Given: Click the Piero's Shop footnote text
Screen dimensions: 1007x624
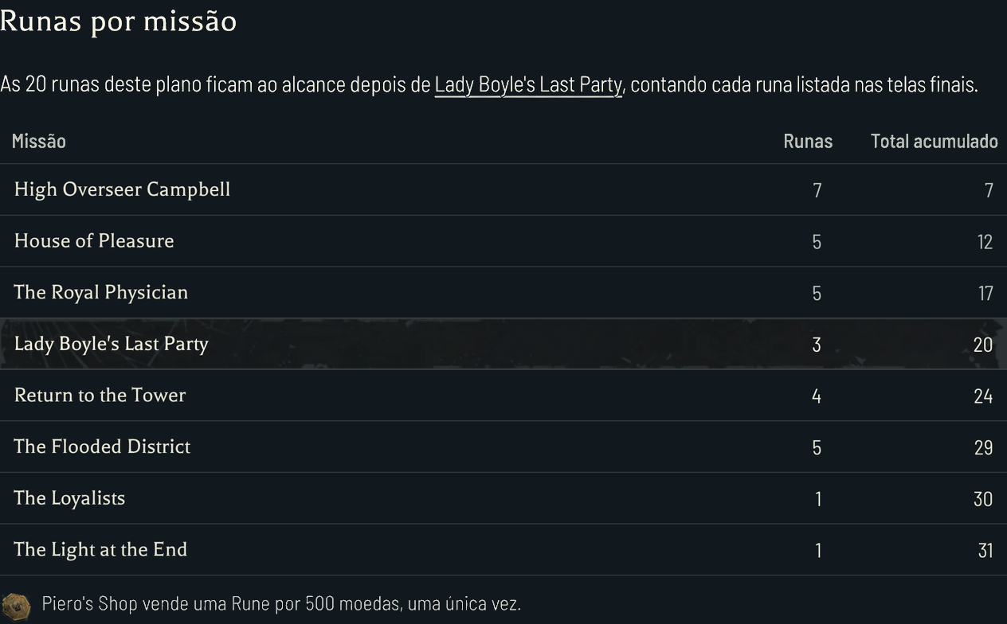Looking at the screenshot, I should click(x=281, y=604).
